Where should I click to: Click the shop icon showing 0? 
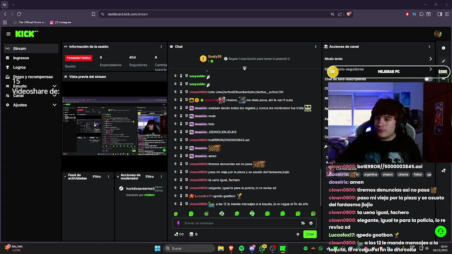(194, 234)
